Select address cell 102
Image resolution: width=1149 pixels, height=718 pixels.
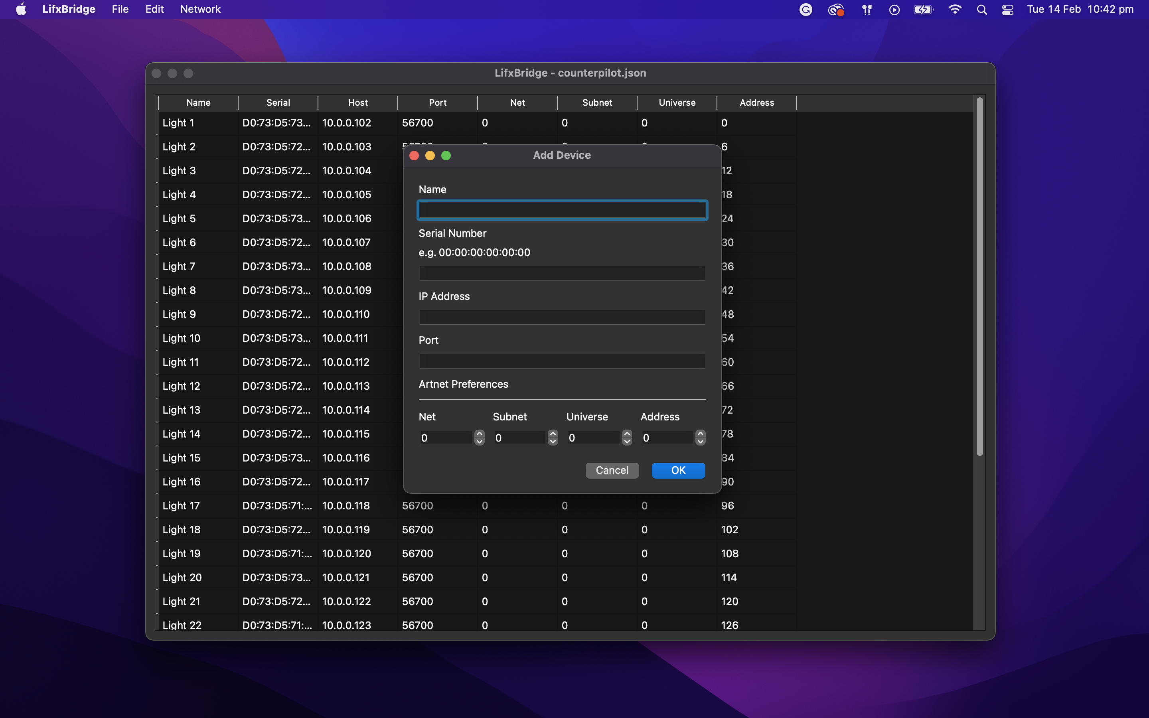pyautogui.click(x=756, y=530)
